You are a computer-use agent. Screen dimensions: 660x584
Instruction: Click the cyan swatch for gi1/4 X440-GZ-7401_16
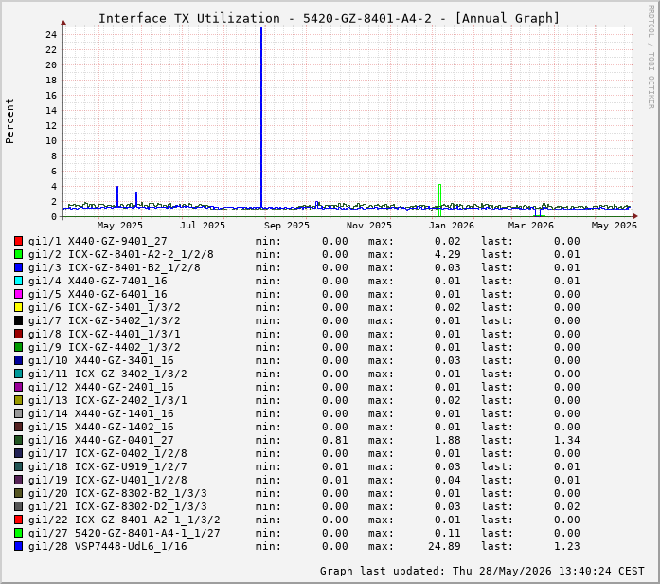18,281
